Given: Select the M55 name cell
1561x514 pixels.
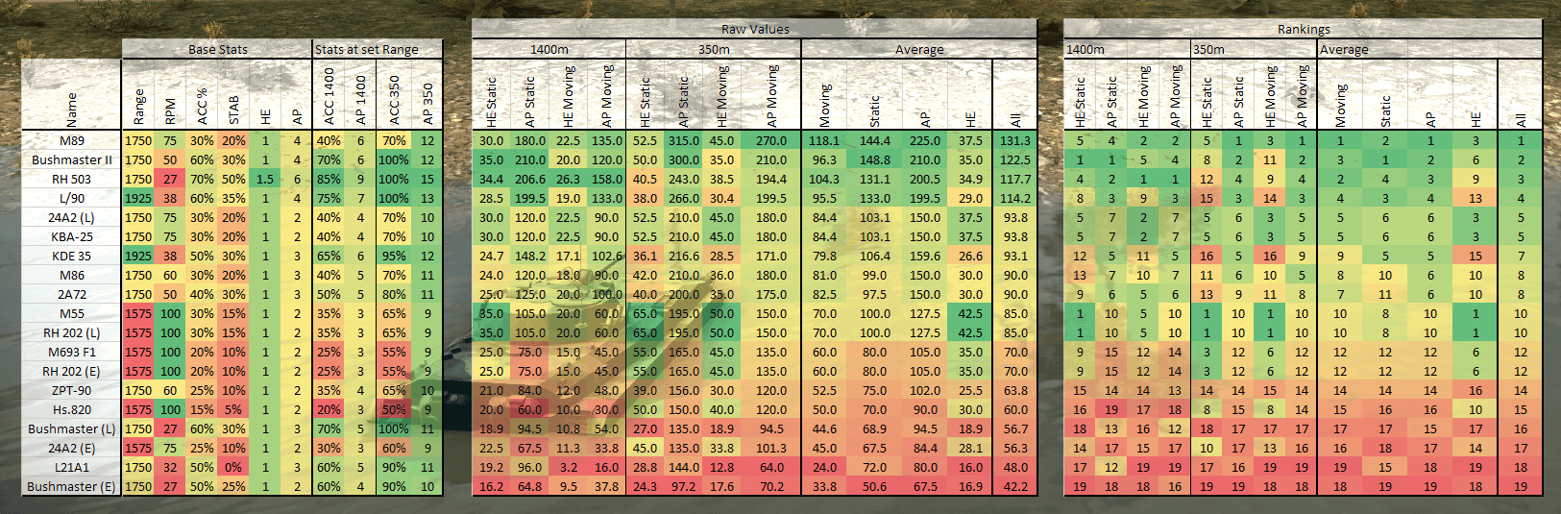Looking at the screenshot, I should click(x=72, y=313).
